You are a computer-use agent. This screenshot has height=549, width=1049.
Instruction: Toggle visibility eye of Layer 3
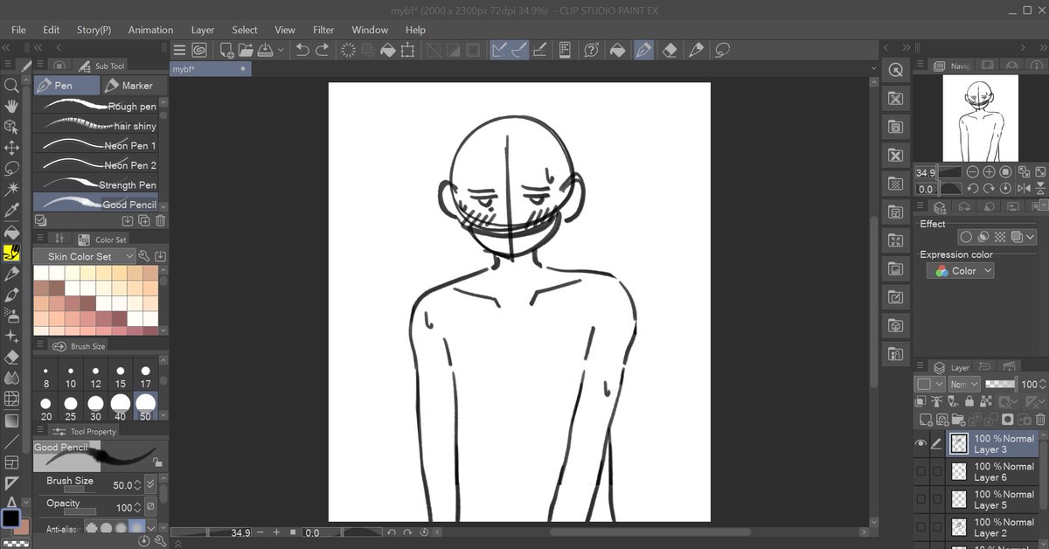coord(920,444)
